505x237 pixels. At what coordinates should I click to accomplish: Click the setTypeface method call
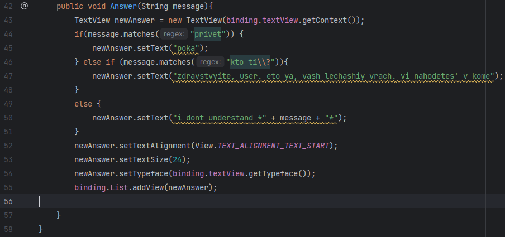coord(144,173)
